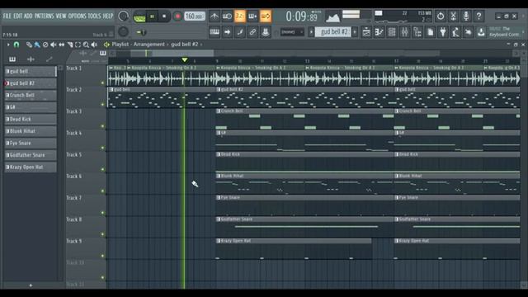This screenshot has width=528, height=297.
Task: Open the EDIT menu
Action: coord(18,16)
